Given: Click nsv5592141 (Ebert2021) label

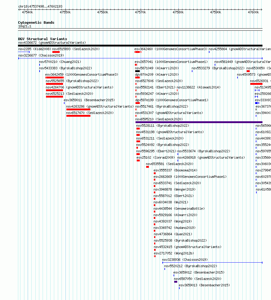Looking at the screenshot, I should click(155, 87).
